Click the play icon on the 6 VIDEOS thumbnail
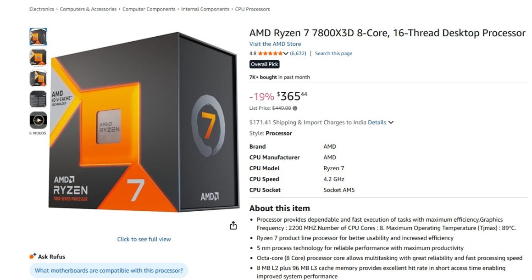 (x=38, y=120)
